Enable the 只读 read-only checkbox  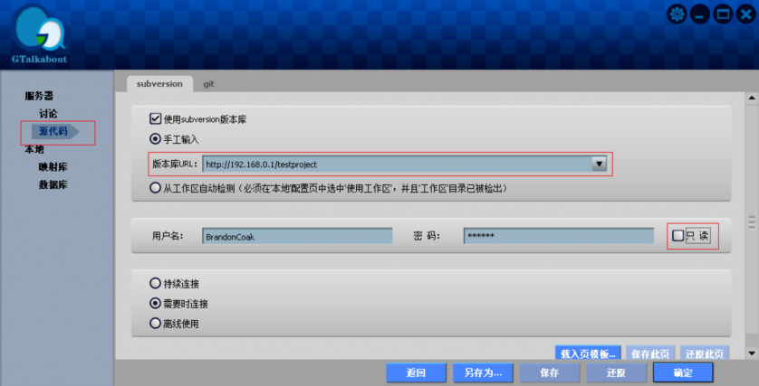pos(678,236)
